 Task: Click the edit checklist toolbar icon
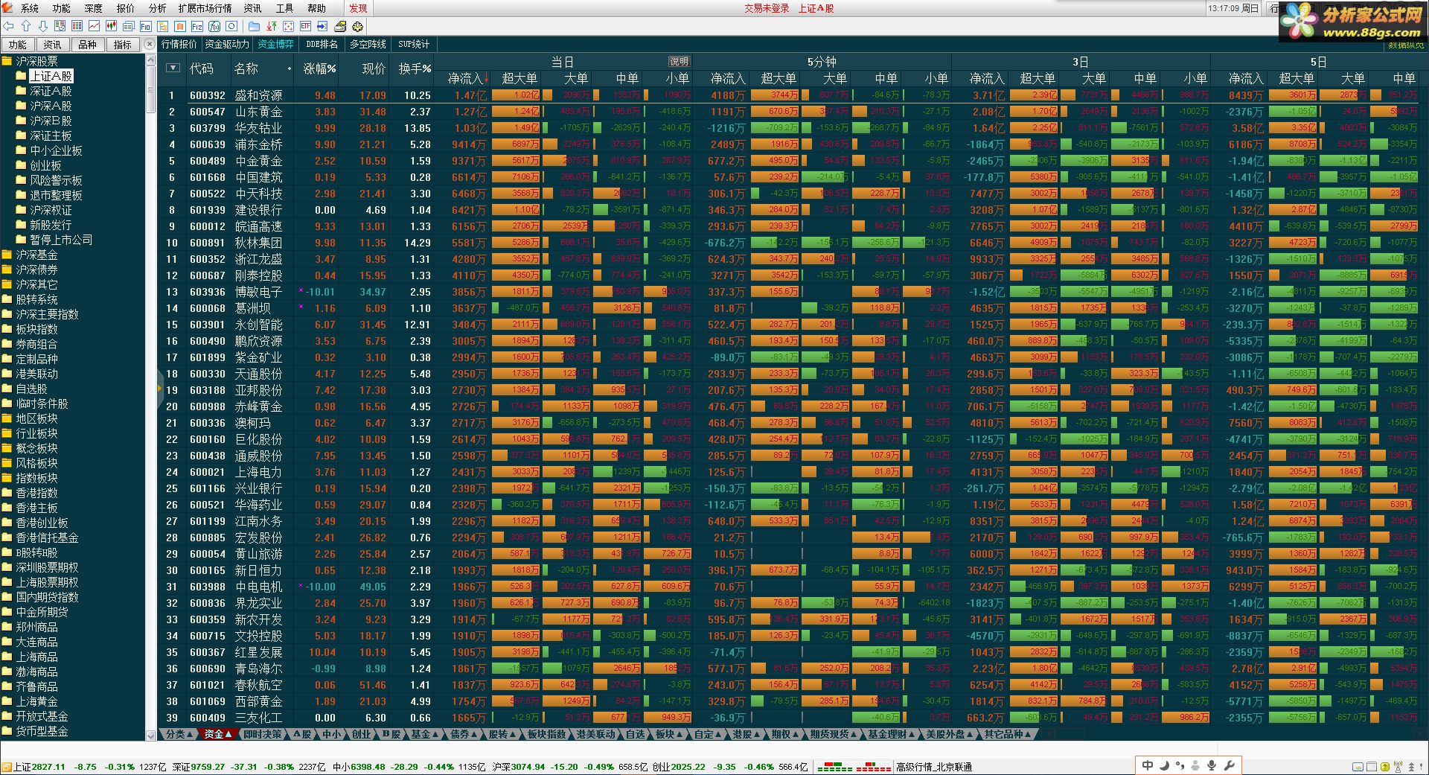tap(60, 26)
